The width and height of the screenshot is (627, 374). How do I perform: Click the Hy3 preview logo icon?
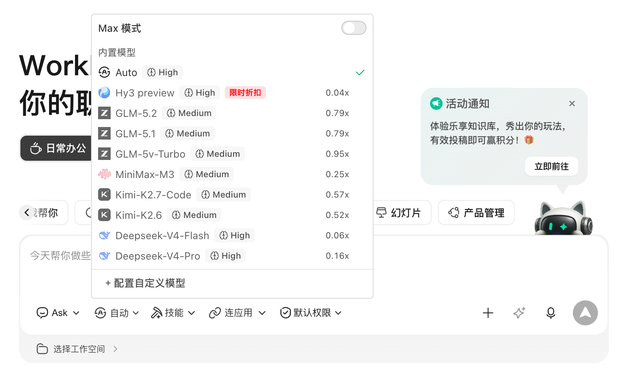click(x=104, y=93)
